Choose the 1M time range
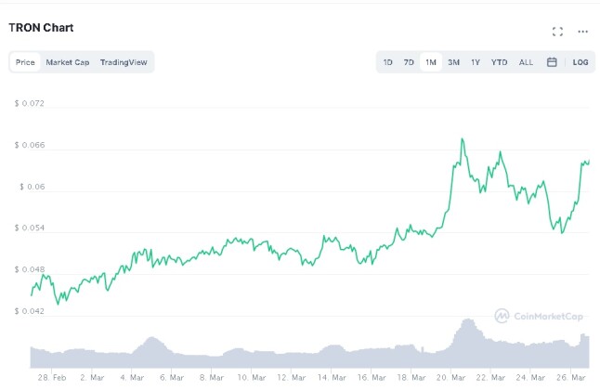The width and height of the screenshot is (600, 391). (431, 62)
